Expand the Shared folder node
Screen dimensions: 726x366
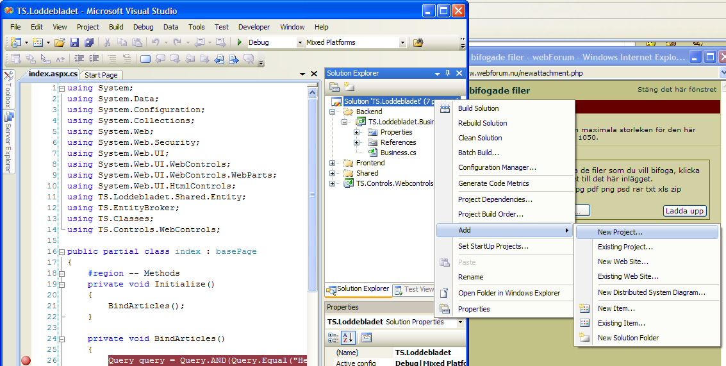click(332, 173)
